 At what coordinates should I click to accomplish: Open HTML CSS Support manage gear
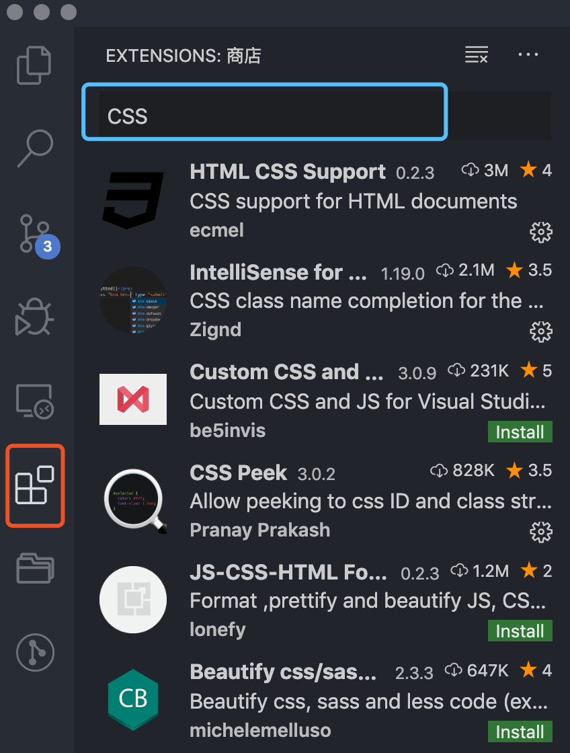tap(540, 233)
